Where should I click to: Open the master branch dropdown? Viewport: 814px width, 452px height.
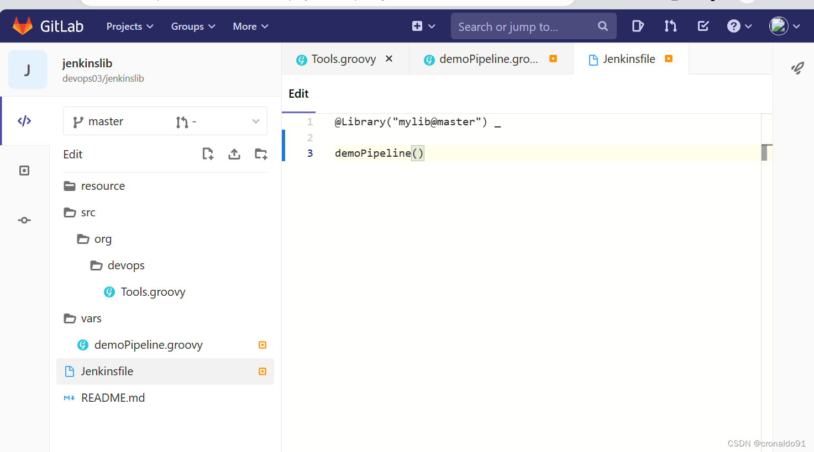[x=165, y=121]
